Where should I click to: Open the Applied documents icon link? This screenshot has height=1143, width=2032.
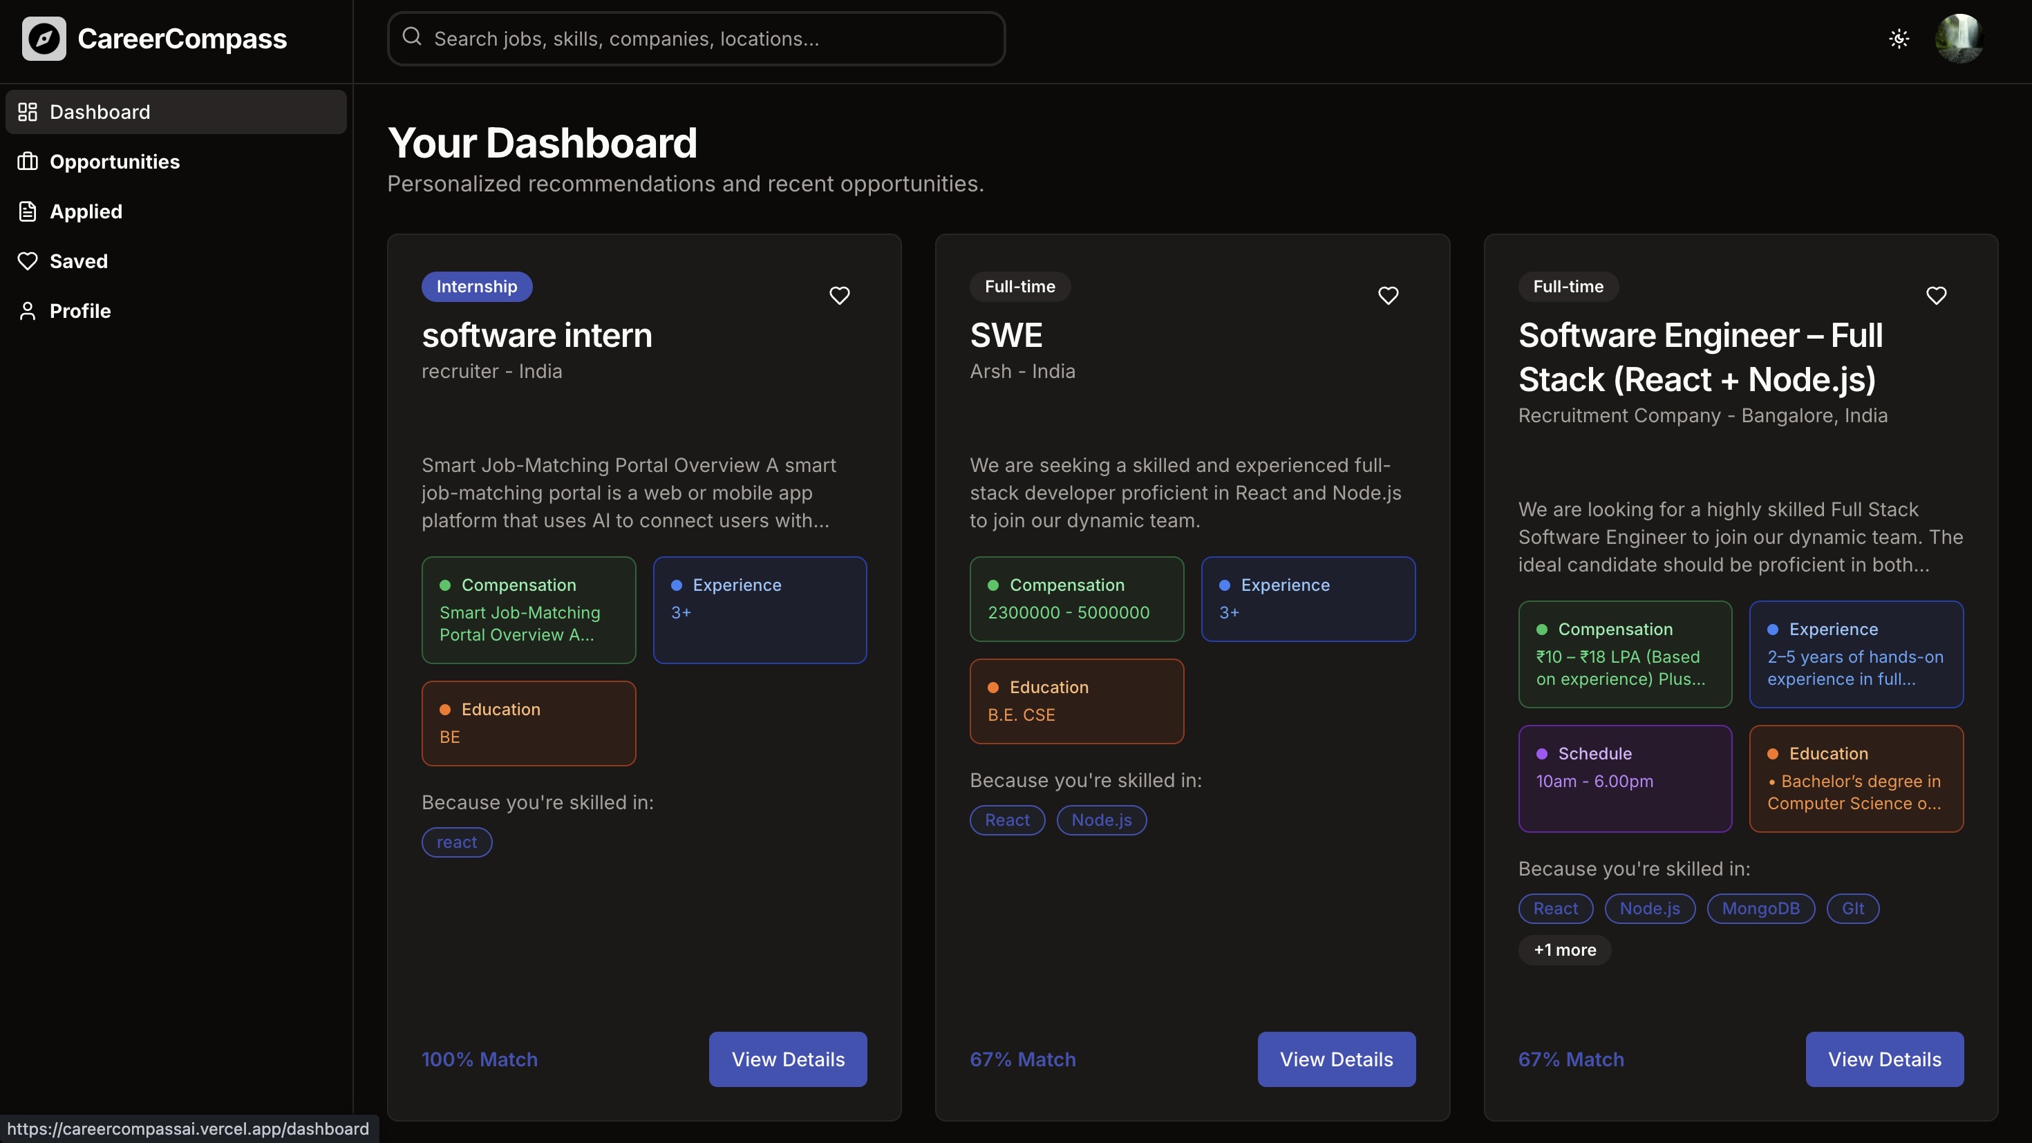click(28, 211)
